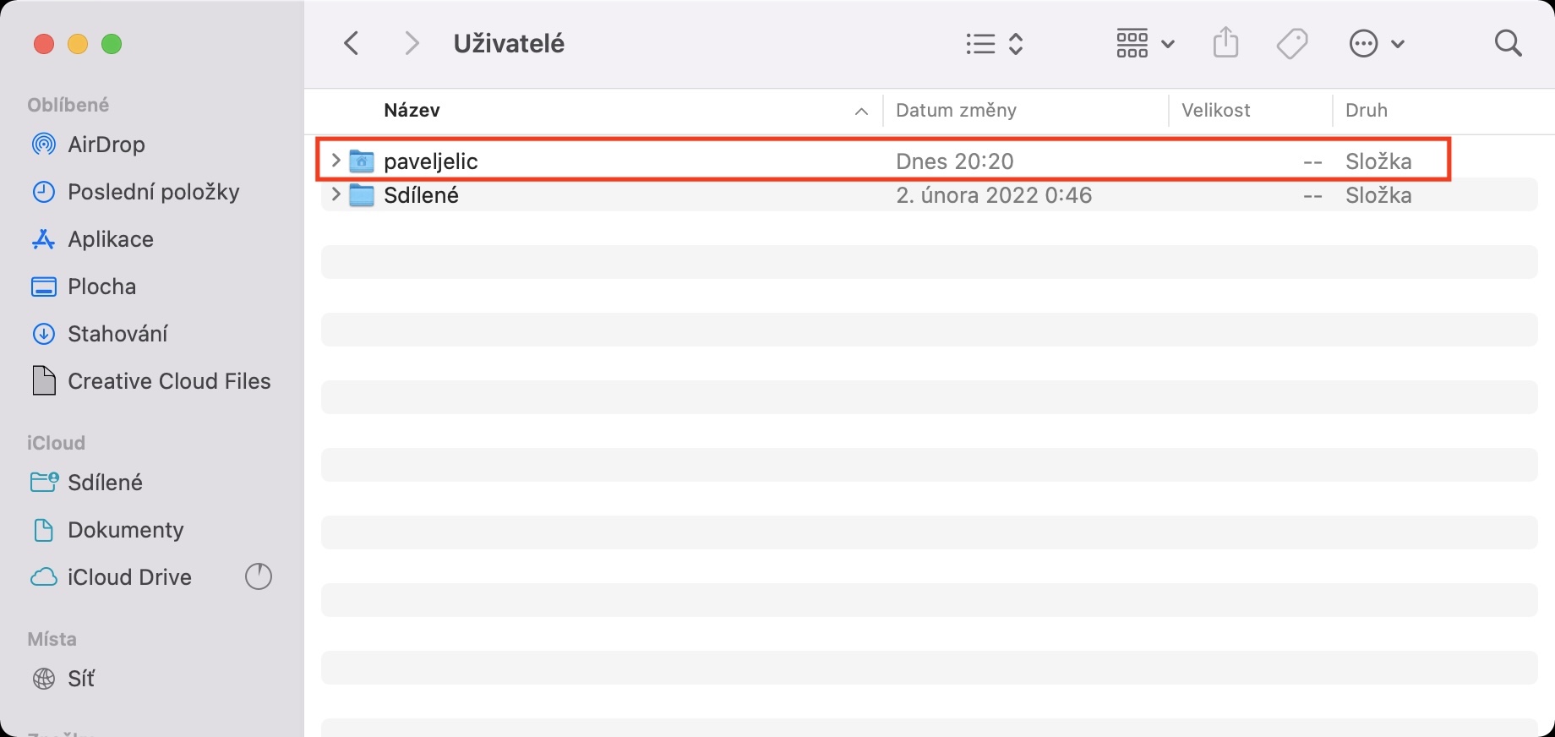Click the forward navigation arrow
Screen dimensions: 1555x737
412,43
